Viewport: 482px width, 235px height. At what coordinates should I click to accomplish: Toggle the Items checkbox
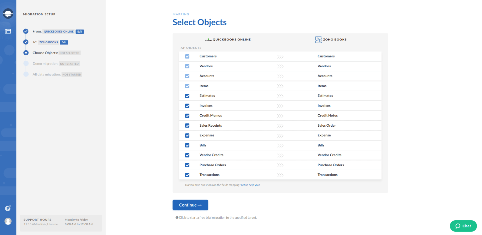point(187,86)
